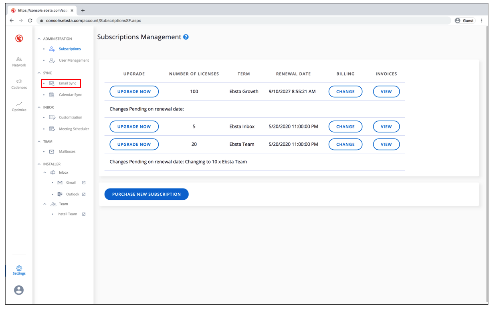Open the Cadences megaphone icon
Screen dimensions: 493x309
pos(19,81)
